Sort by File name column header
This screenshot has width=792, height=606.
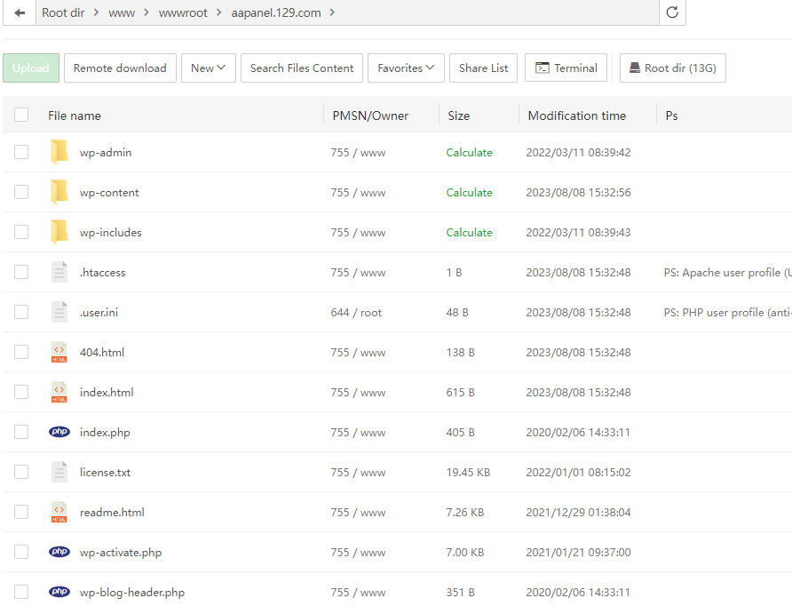pos(75,116)
